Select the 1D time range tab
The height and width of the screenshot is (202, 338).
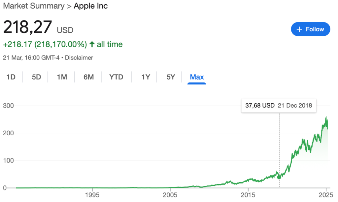pos(11,77)
